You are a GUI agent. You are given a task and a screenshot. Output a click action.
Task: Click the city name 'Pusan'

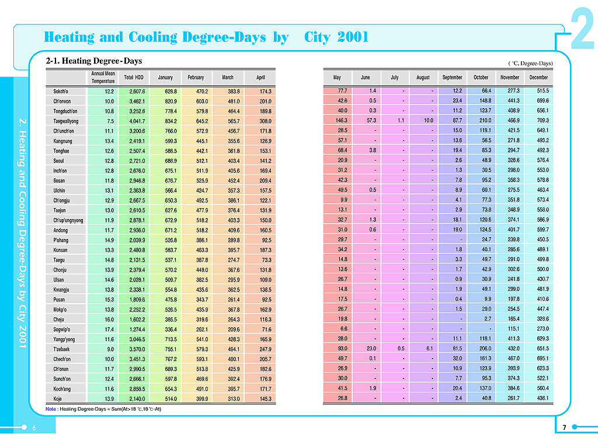point(59,300)
